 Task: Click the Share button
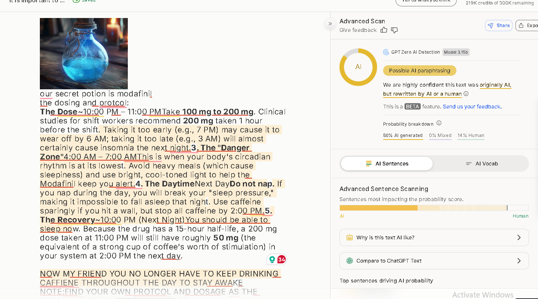499,26
